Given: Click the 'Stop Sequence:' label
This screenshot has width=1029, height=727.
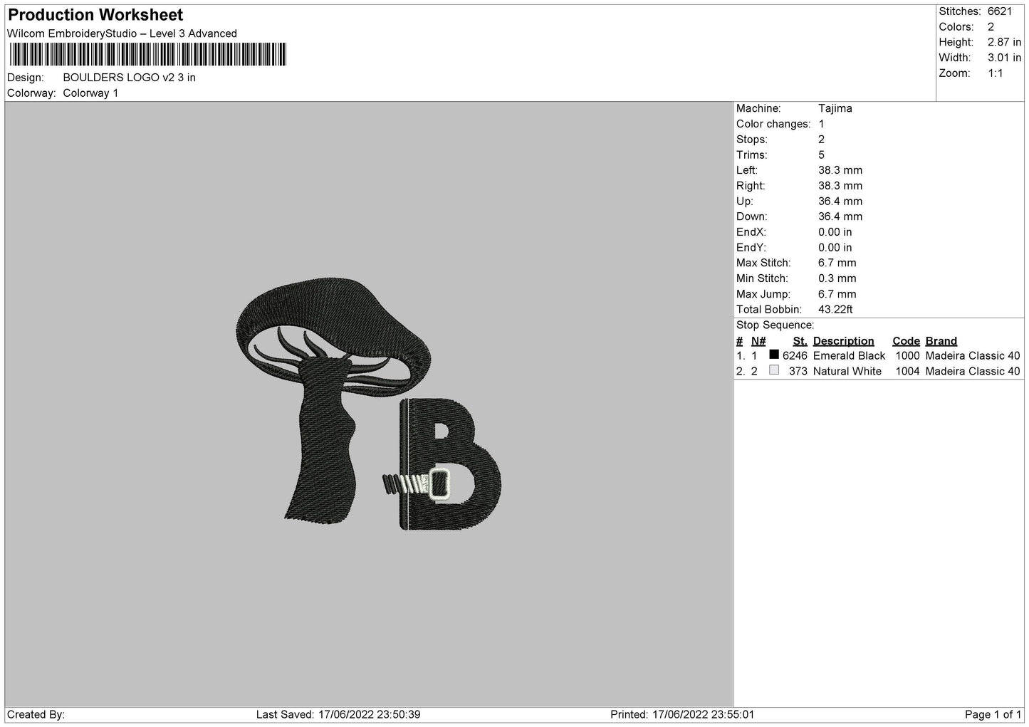Looking at the screenshot, I should coord(775,325).
